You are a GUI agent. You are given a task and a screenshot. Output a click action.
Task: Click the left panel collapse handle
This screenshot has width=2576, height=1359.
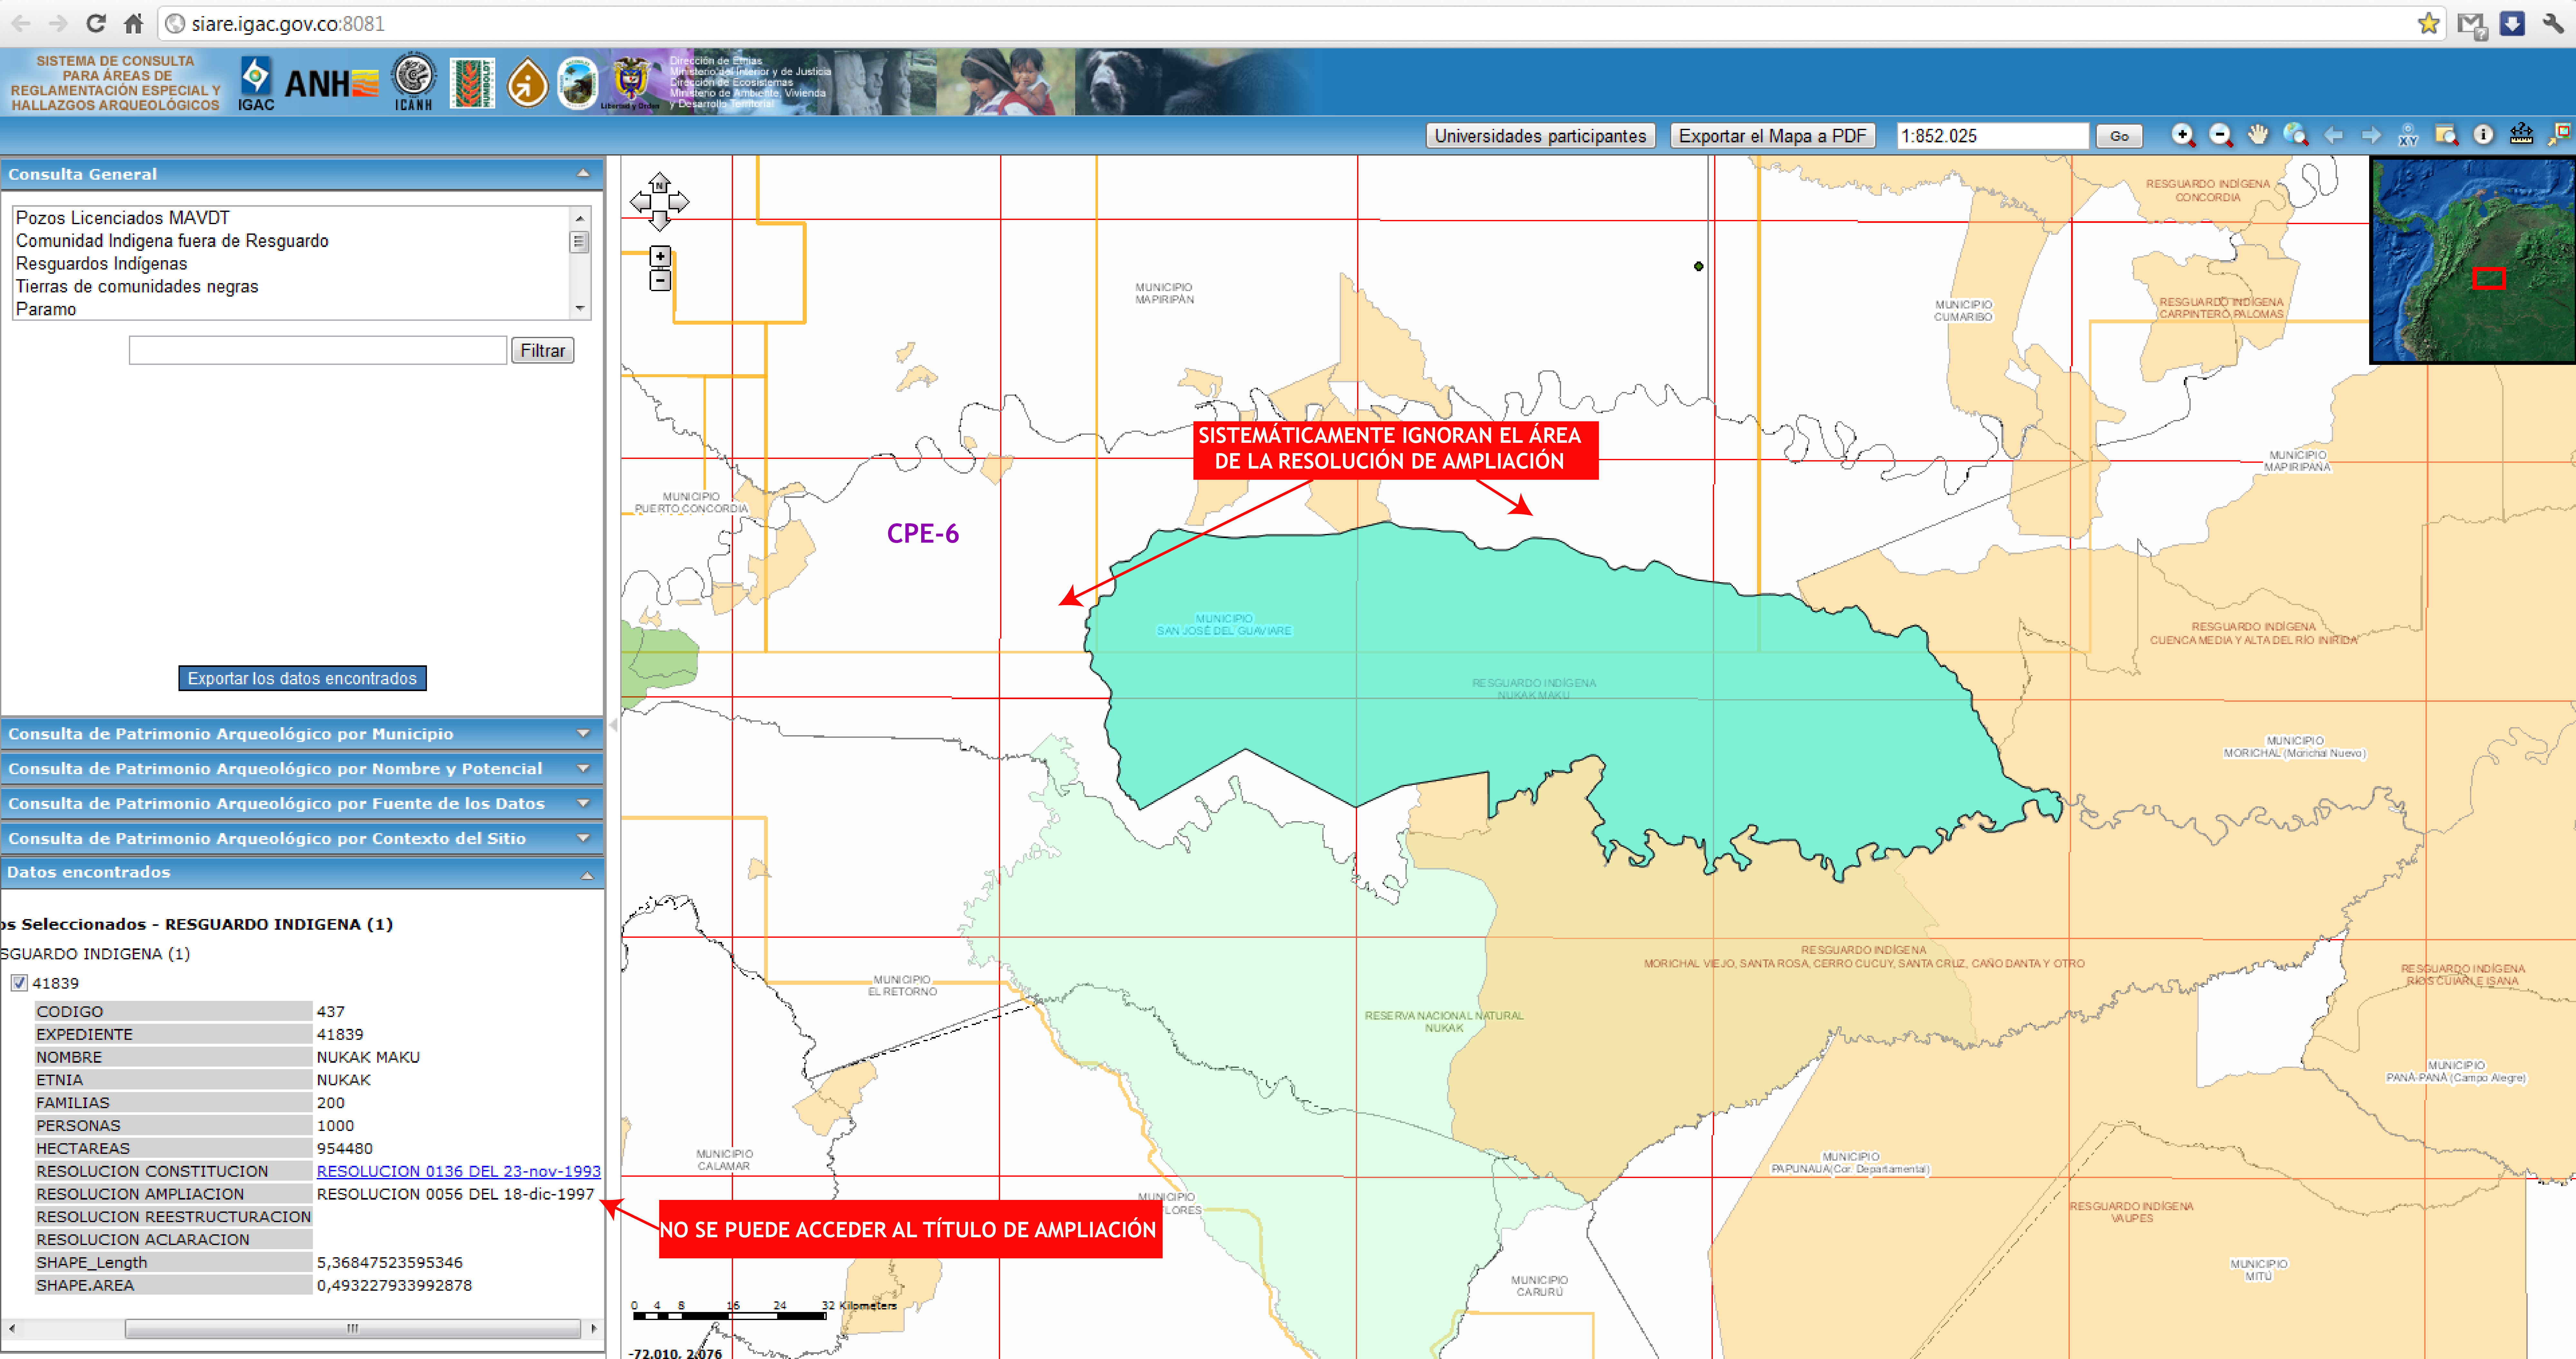[x=613, y=726]
